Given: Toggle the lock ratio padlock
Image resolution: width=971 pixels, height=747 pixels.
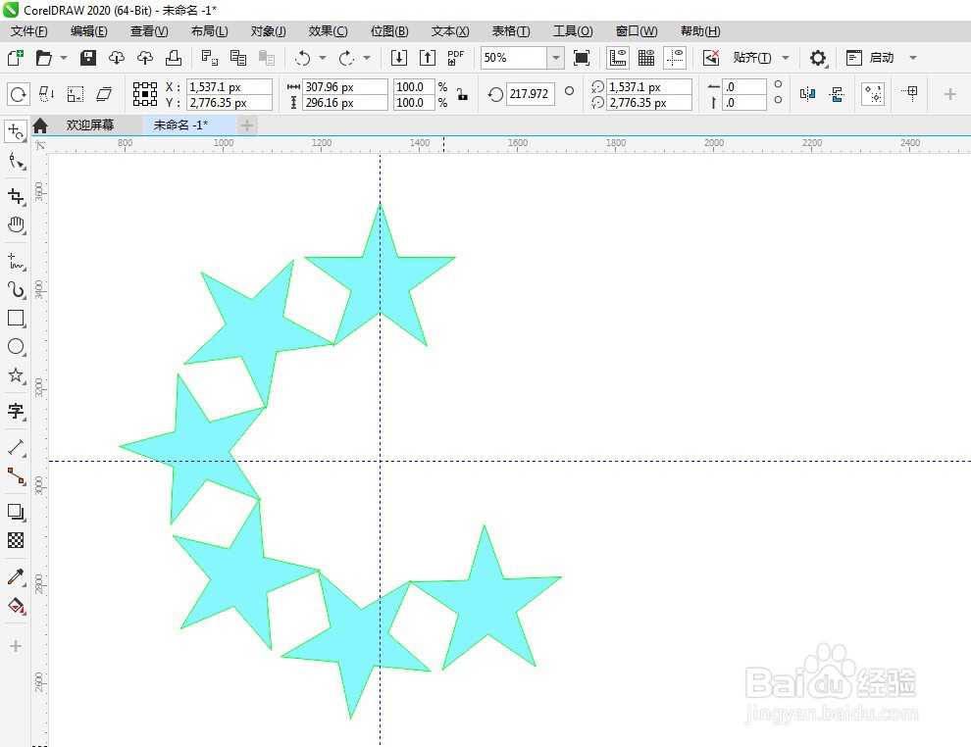Looking at the screenshot, I should click(x=462, y=94).
